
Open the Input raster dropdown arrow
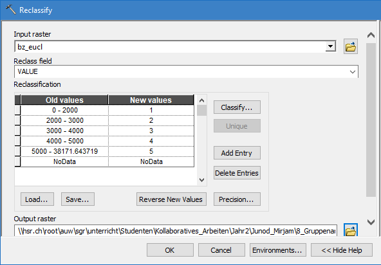(330, 46)
